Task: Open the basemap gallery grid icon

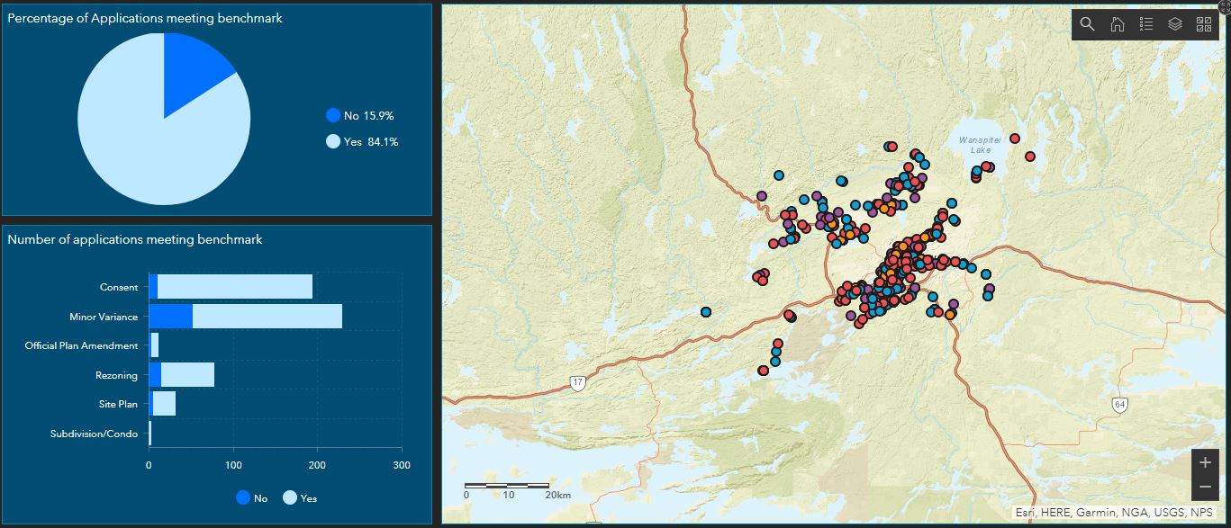Action: [x=1204, y=24]
